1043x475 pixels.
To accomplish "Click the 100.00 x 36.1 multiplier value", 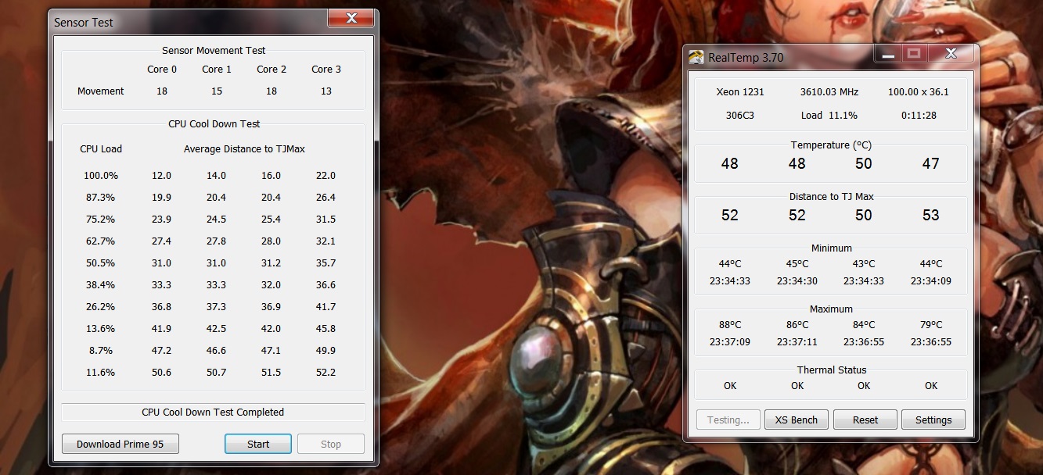I will 918,91.
